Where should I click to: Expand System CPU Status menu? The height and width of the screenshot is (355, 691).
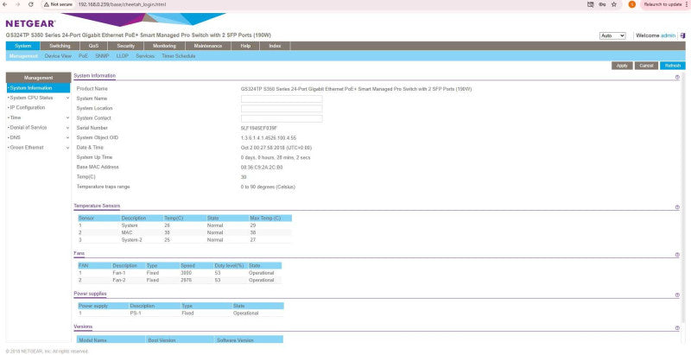(x=67, y=98)
